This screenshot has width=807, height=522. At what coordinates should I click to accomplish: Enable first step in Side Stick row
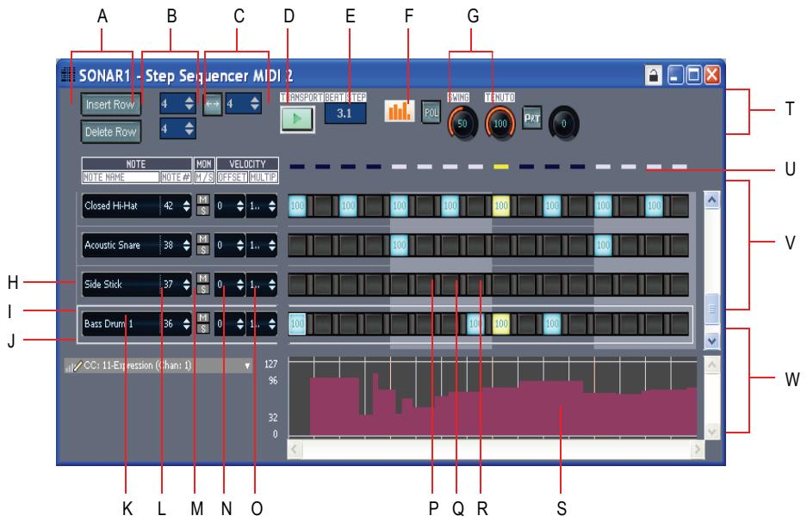tap(297, 284)
